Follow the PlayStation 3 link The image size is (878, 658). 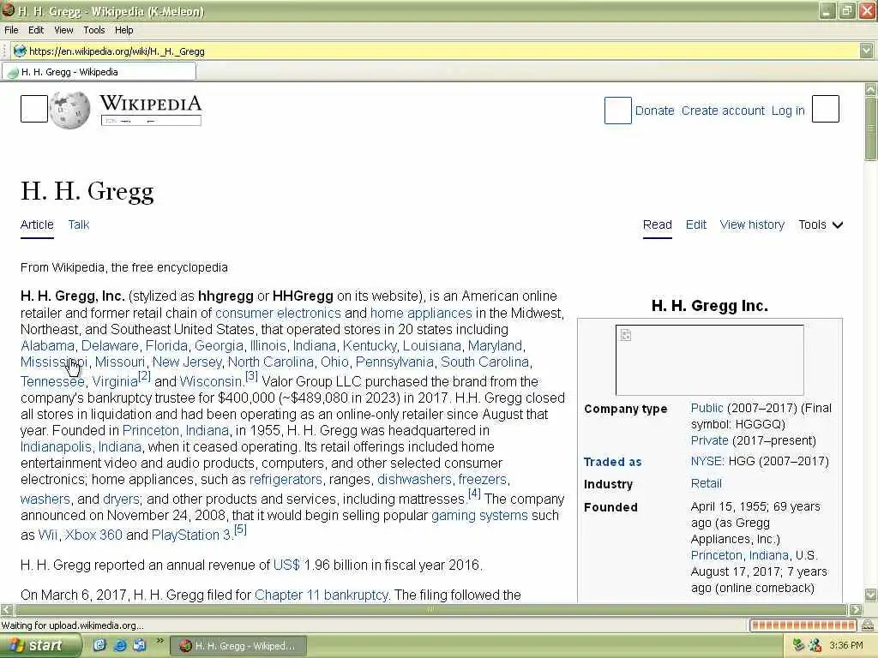[x=191, y=535]
